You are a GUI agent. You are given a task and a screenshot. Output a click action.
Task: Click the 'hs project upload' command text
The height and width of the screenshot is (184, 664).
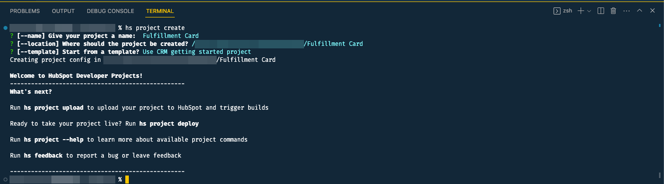[54, 108]
